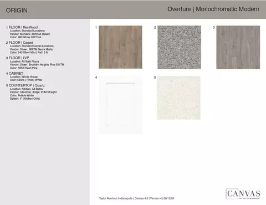The height and width of the screenshot is (205, 266).
Task: Click the ORIGIN header title
Action: (17, 11)
